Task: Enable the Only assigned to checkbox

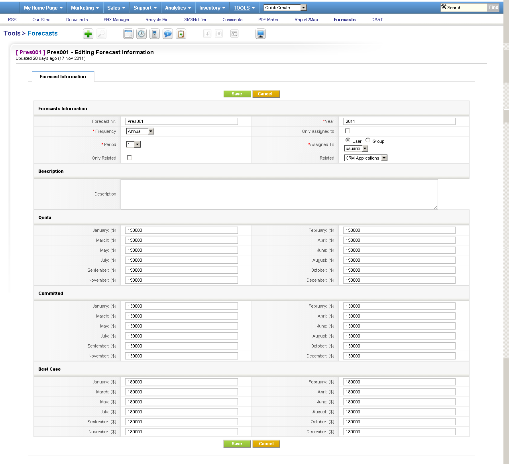Action: [x=347, y=131]
